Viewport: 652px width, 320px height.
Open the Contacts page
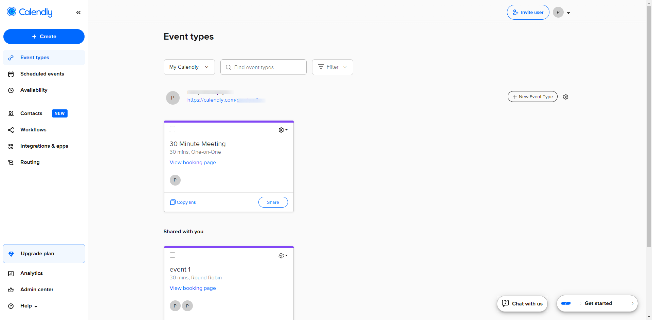point(44,113)
